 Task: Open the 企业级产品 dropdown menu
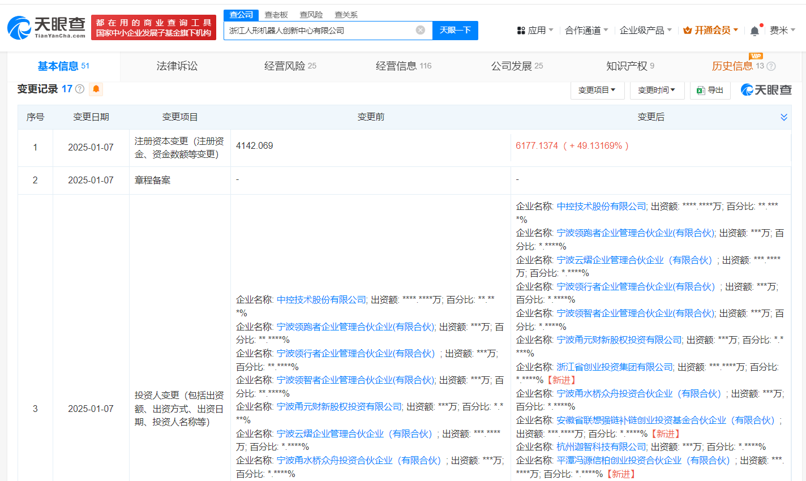(x=645, y=30)
